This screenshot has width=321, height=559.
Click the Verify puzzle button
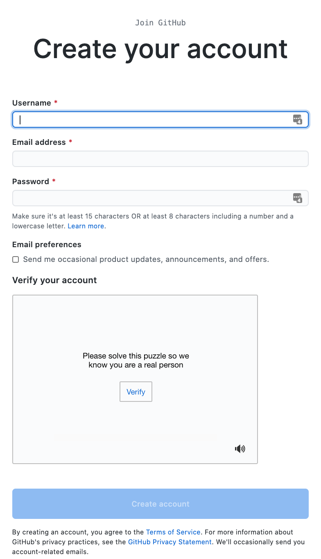(x=136, y=392)
